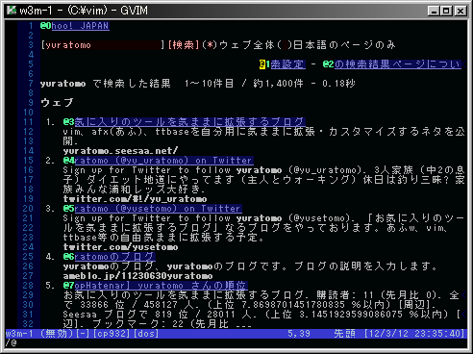The width and height of the screenshot is (473, 354).
Task: Click the result count text '約1,400件'
Action: pos(278,84)
